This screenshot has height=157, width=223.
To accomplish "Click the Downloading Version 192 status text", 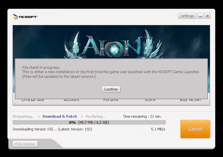I will pyautogui.click(x=52, y=129).
